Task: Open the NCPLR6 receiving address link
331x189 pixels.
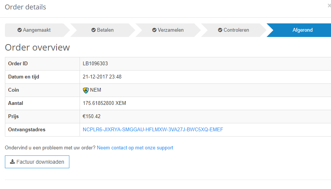Action: click(x=153, y=130)
